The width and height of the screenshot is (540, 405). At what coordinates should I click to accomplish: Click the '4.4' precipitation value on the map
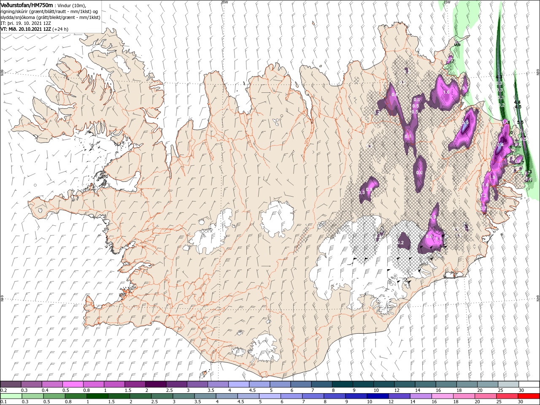pyautogui.click(x=518, y=102)
